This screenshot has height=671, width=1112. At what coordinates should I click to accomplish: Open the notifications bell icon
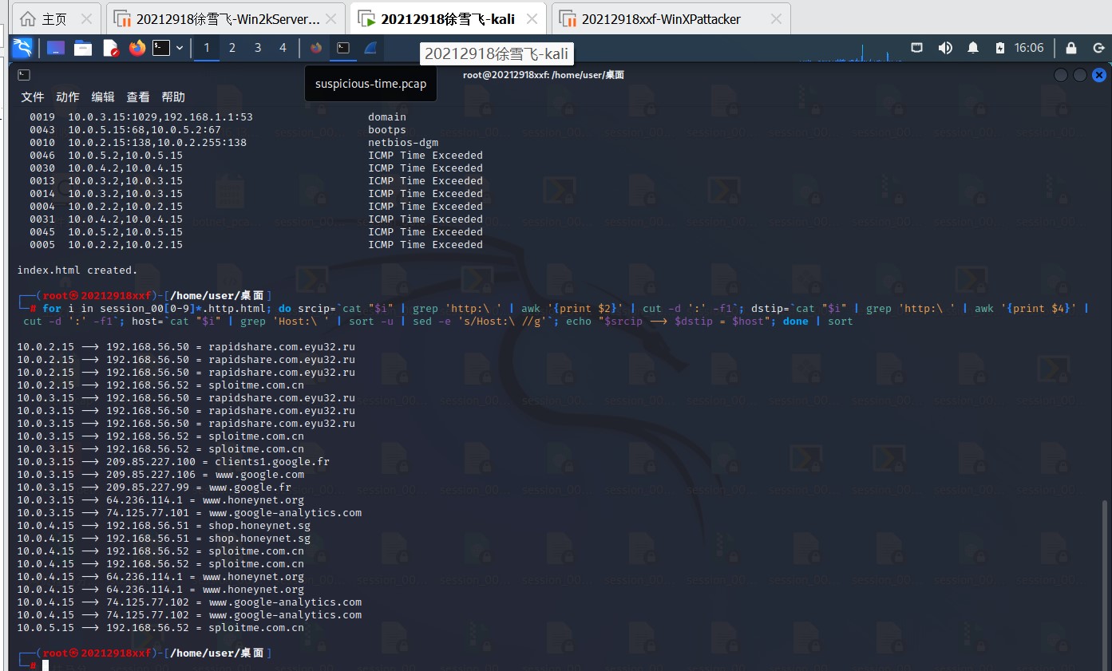click(x=973, y=48)
